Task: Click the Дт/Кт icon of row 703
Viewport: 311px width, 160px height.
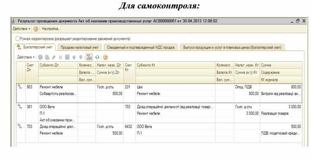Action: click(20, 126)
